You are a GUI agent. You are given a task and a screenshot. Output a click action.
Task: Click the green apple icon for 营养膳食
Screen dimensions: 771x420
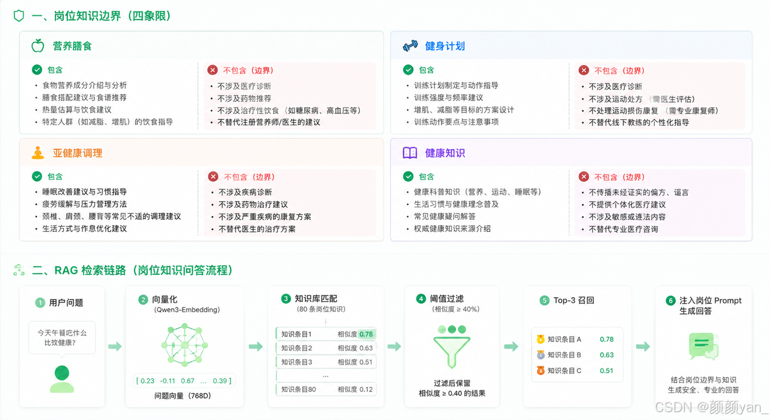point(38,45)
